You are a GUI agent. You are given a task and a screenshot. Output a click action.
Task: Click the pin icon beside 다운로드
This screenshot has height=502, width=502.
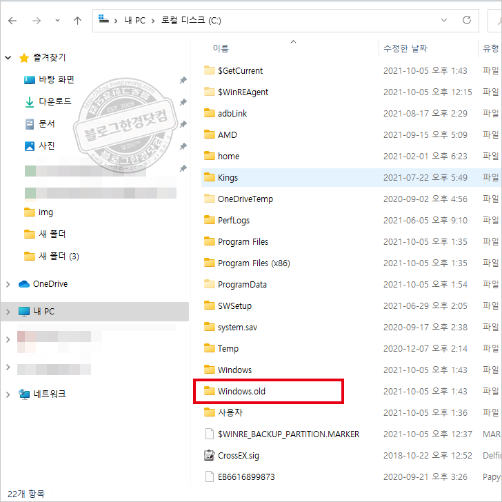[x=183, y=102]
